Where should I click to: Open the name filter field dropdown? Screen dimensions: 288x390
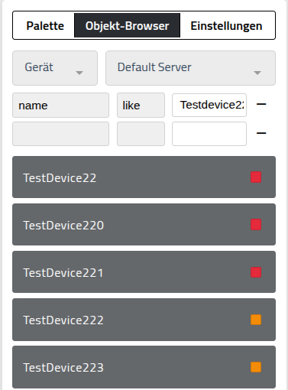60,106
